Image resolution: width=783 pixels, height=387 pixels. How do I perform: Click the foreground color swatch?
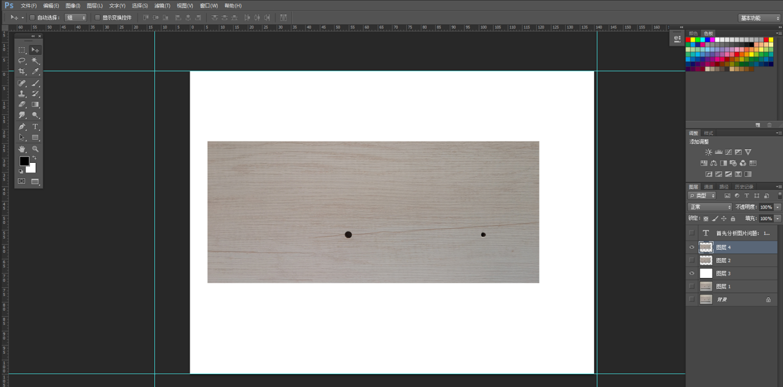click(24, 161)
